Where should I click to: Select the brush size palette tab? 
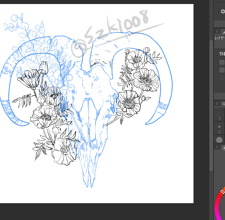click(223, 104)
